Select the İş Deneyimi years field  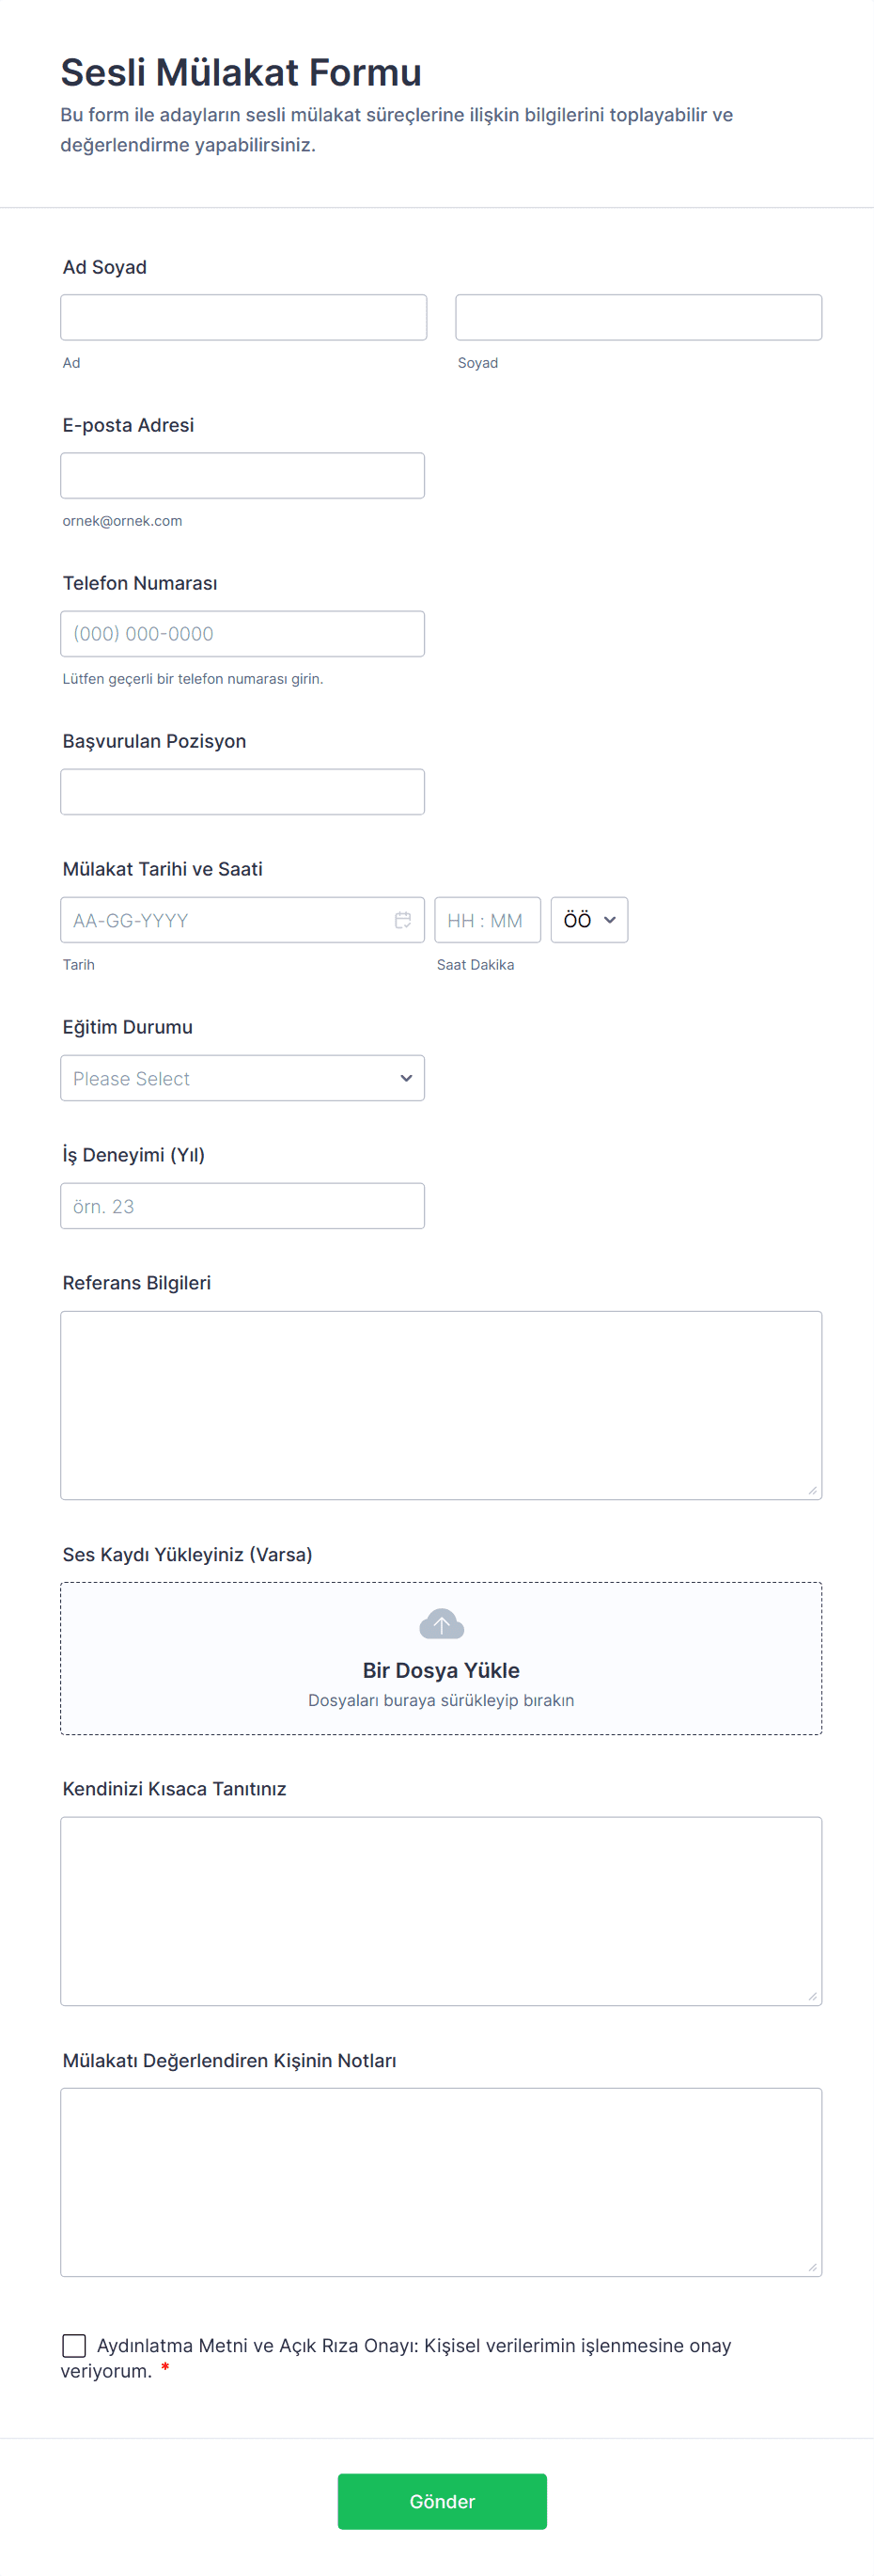(242, 1206)
